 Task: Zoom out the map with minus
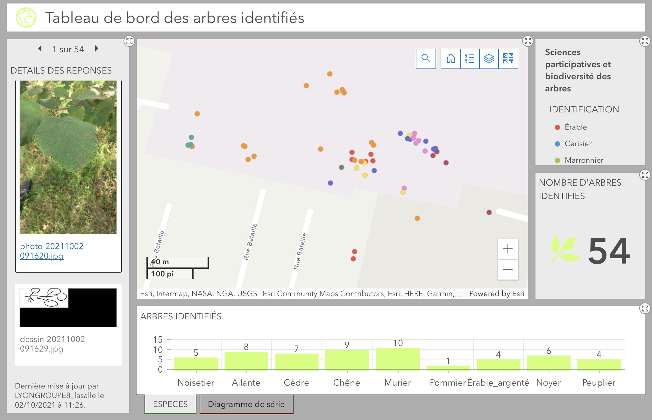coord(508,269)
